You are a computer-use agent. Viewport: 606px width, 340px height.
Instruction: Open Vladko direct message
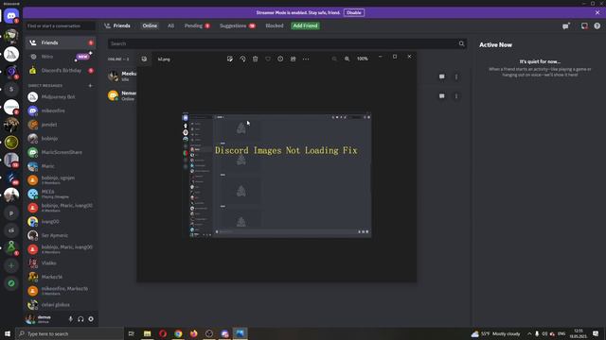[x=61, y=263]
